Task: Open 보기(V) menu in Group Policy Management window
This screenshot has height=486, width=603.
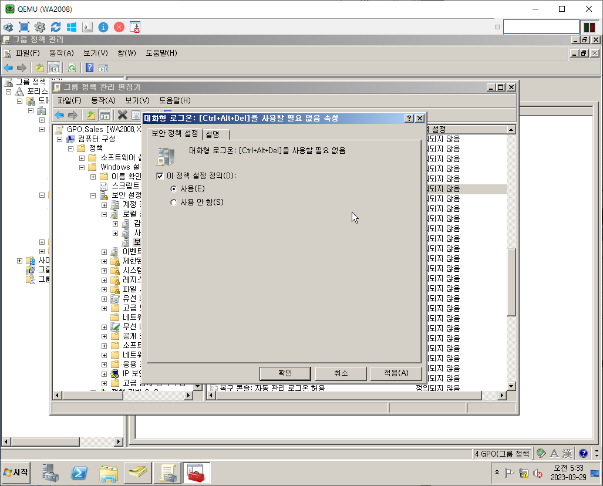Action: click(x=96, y=53)
